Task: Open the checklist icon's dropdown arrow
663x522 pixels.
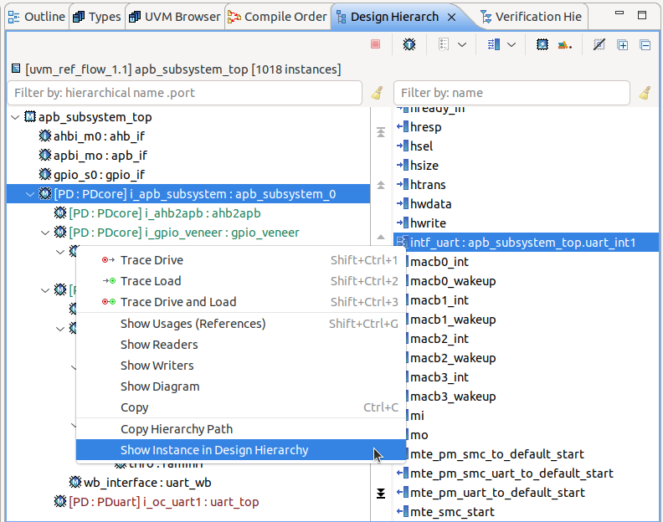Action: point(462,44)
